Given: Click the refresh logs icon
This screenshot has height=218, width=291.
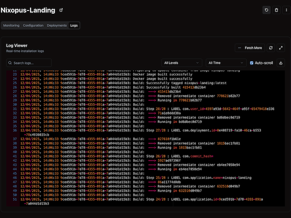Looking at the screenshot, I should pyautogui.click(x=271, y=48).
